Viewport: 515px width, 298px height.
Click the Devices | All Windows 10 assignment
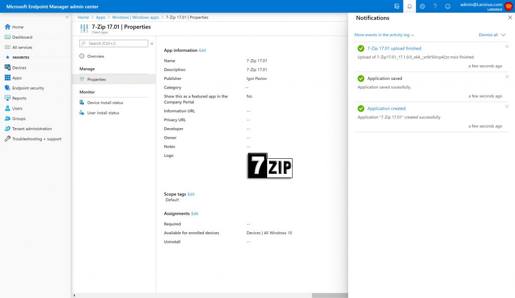click(x=269, y=233)
